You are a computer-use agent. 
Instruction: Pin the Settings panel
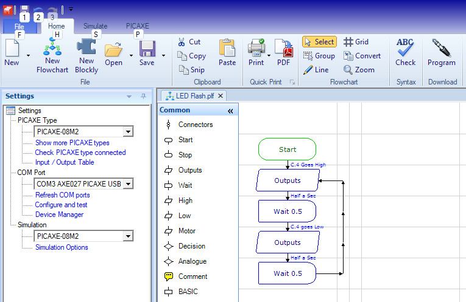(x=143, y=96)
